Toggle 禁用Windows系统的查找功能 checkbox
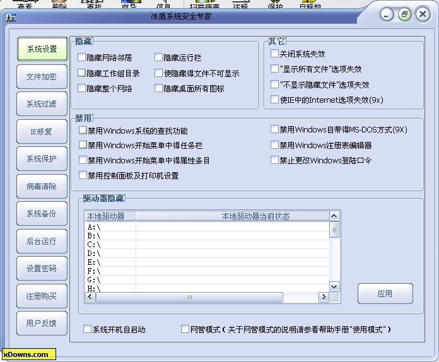 click(x=83, y=130)
